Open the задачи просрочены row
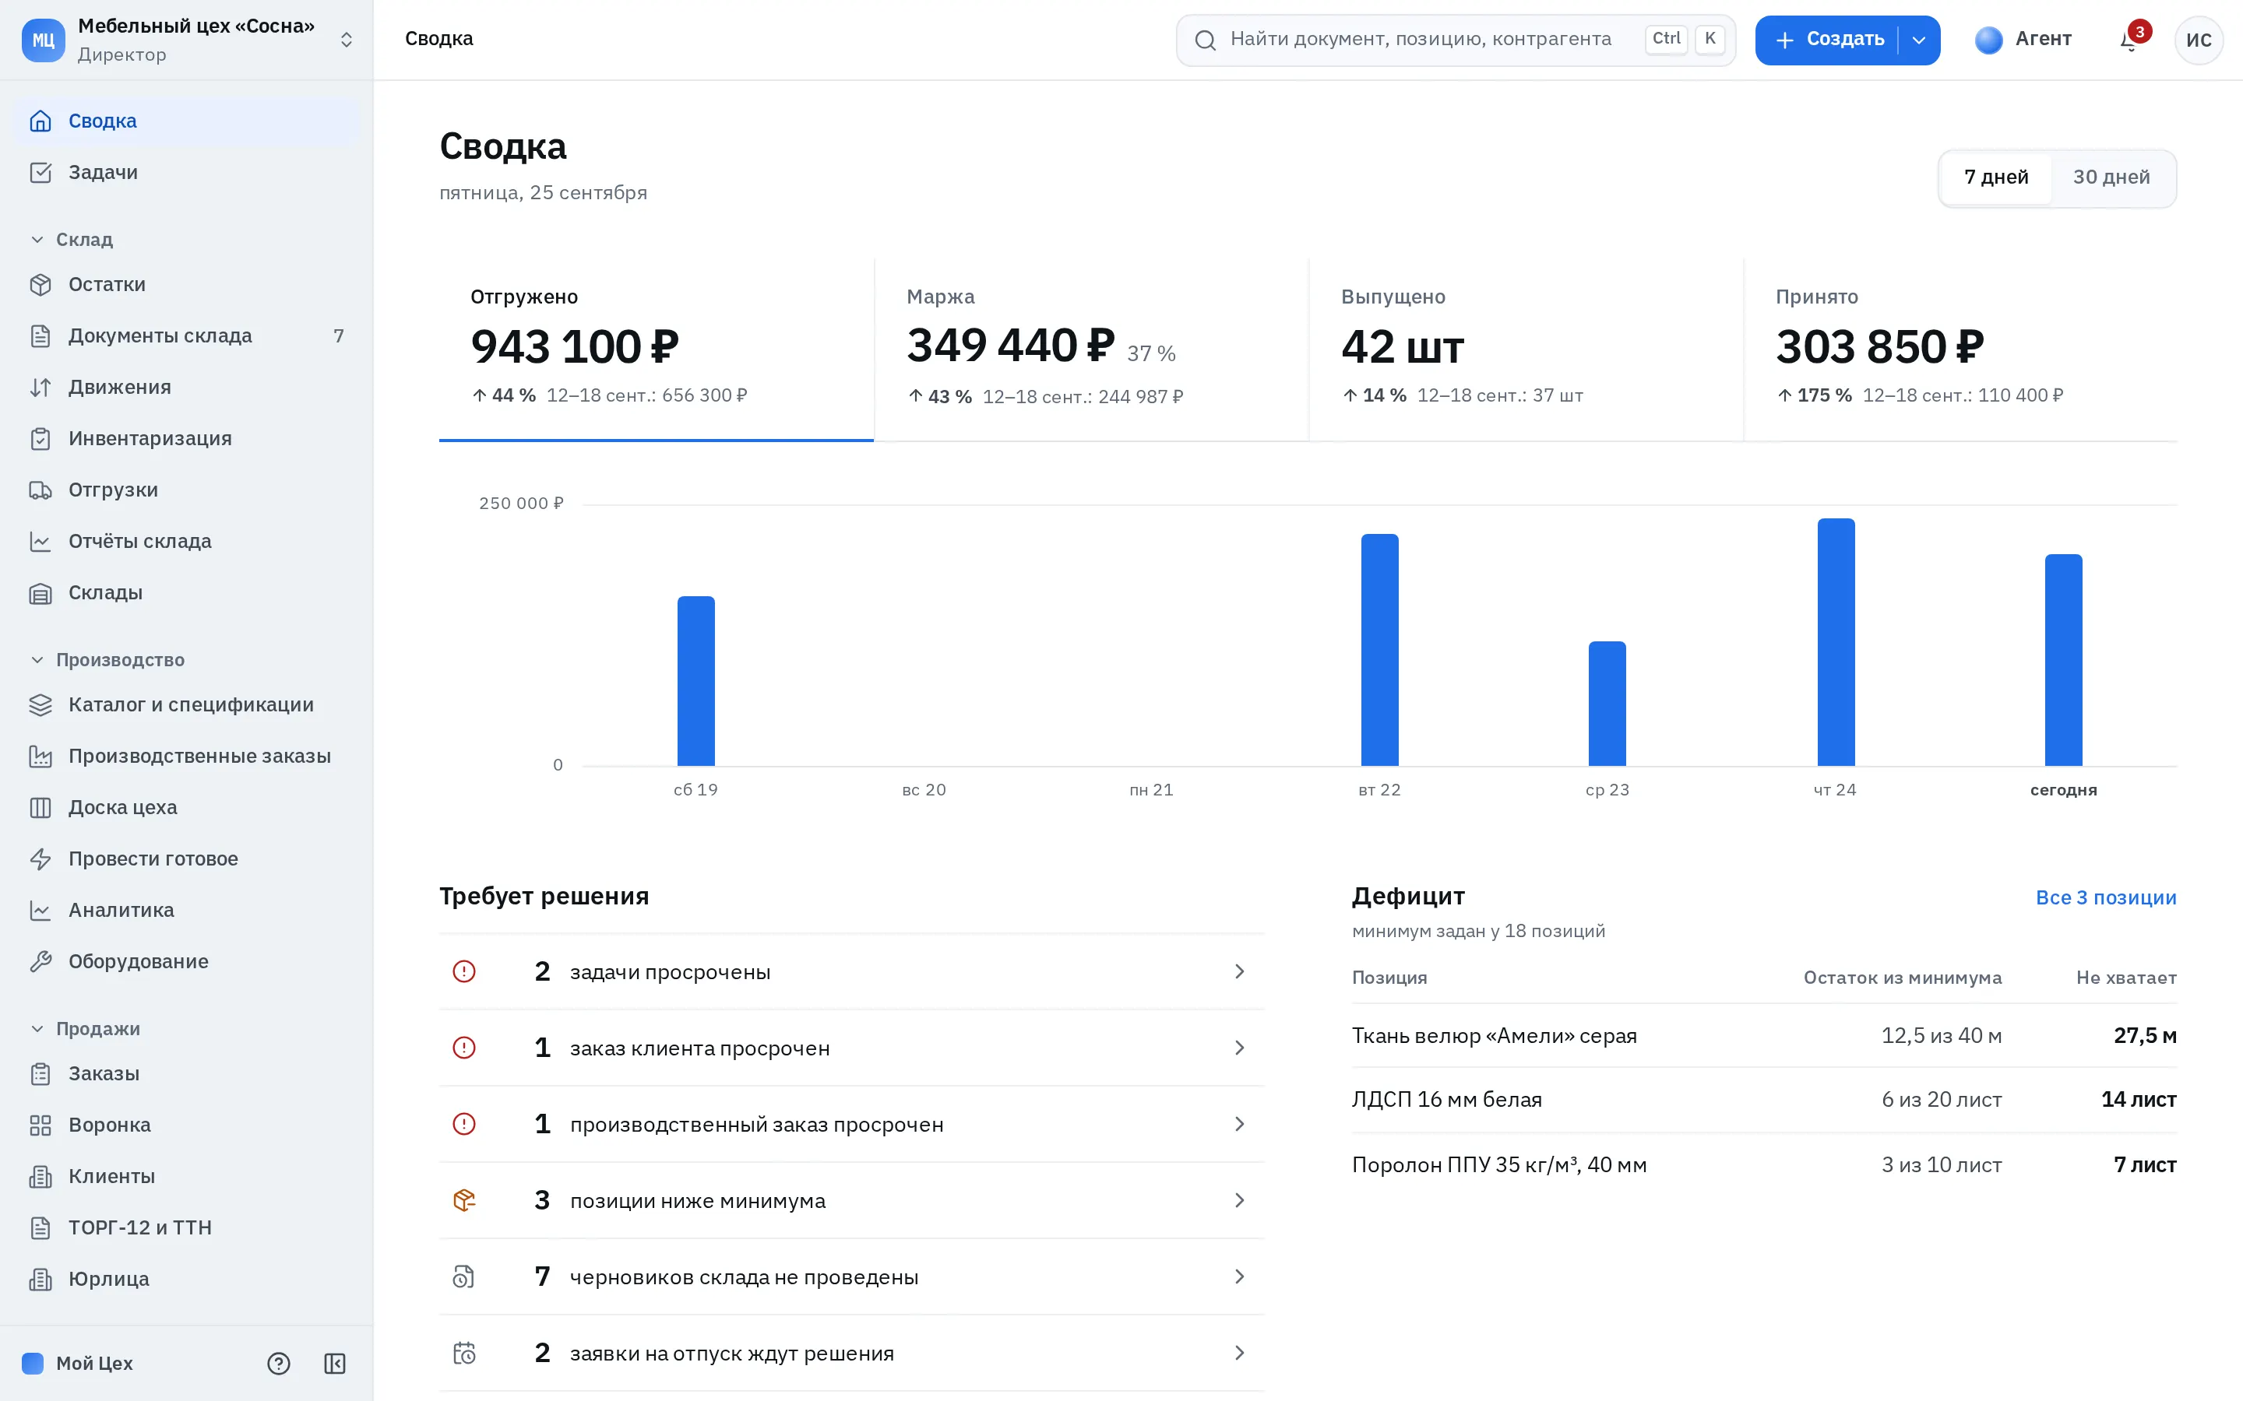Viewport: 2243px width, 1401px height. pos(850,972)
